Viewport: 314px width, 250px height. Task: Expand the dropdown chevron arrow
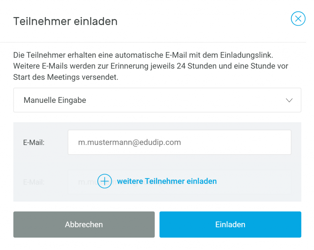click(x=289, y=100)
